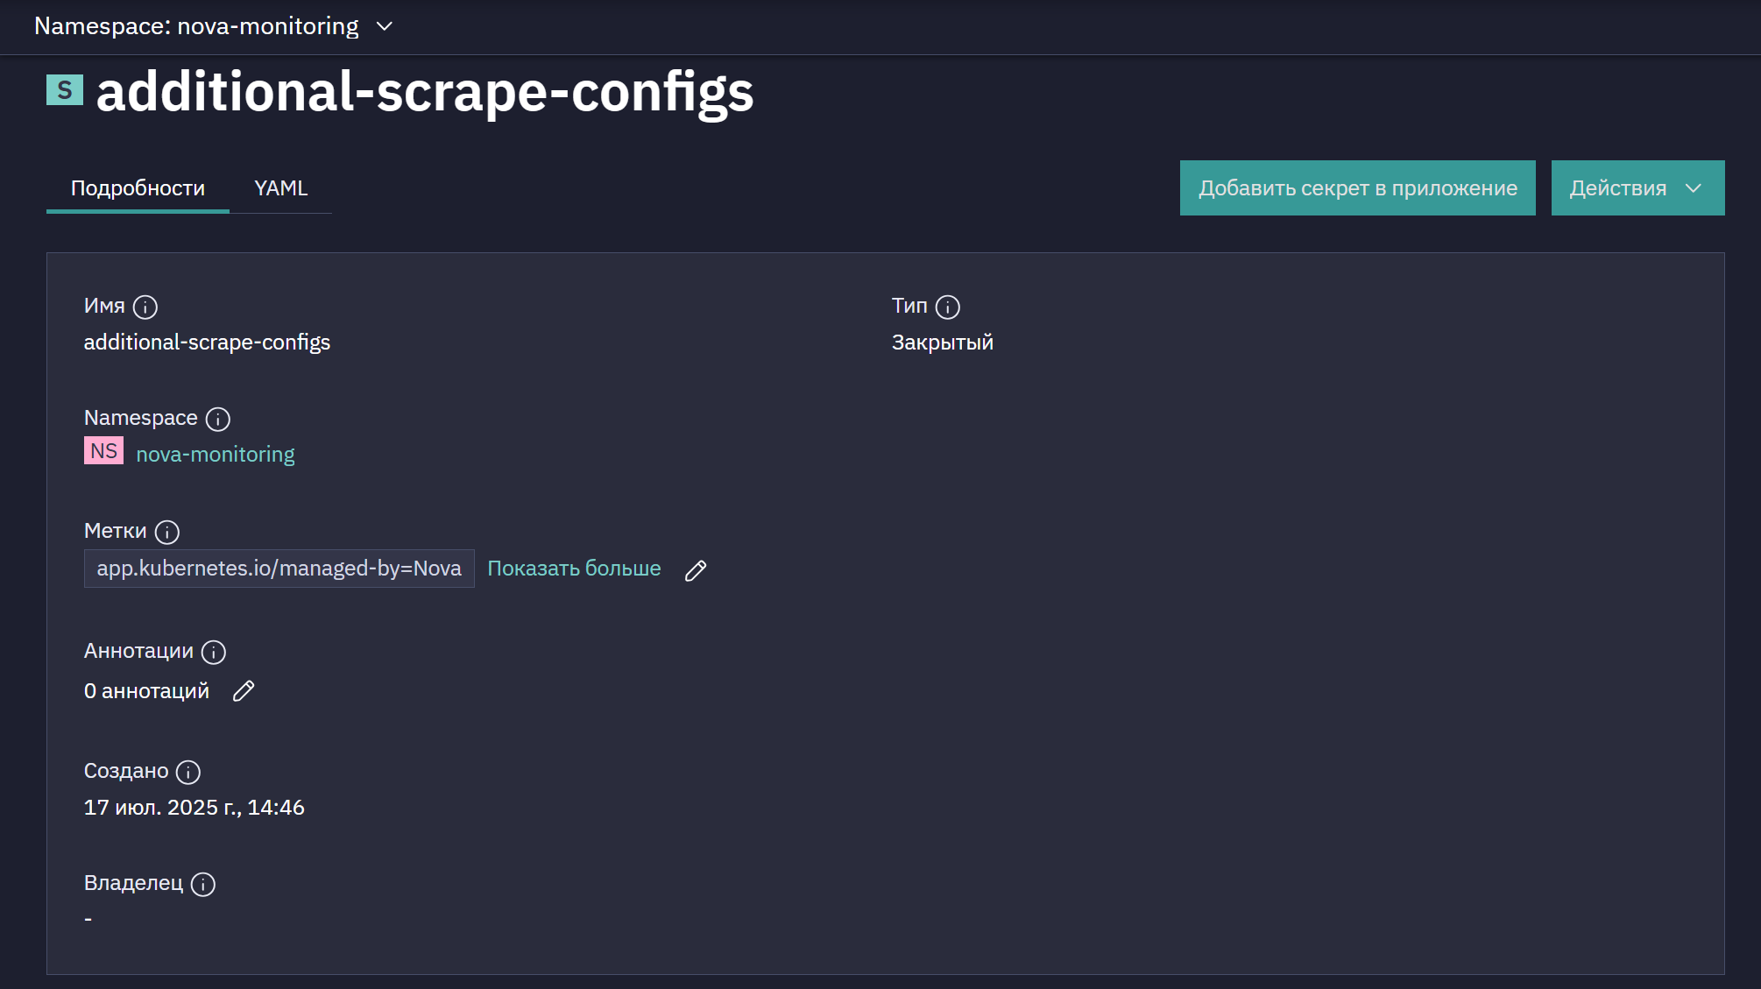The image size is (1761, 989).
Task: Click the info icon next to Метки
Action: (x=167, y=533)
